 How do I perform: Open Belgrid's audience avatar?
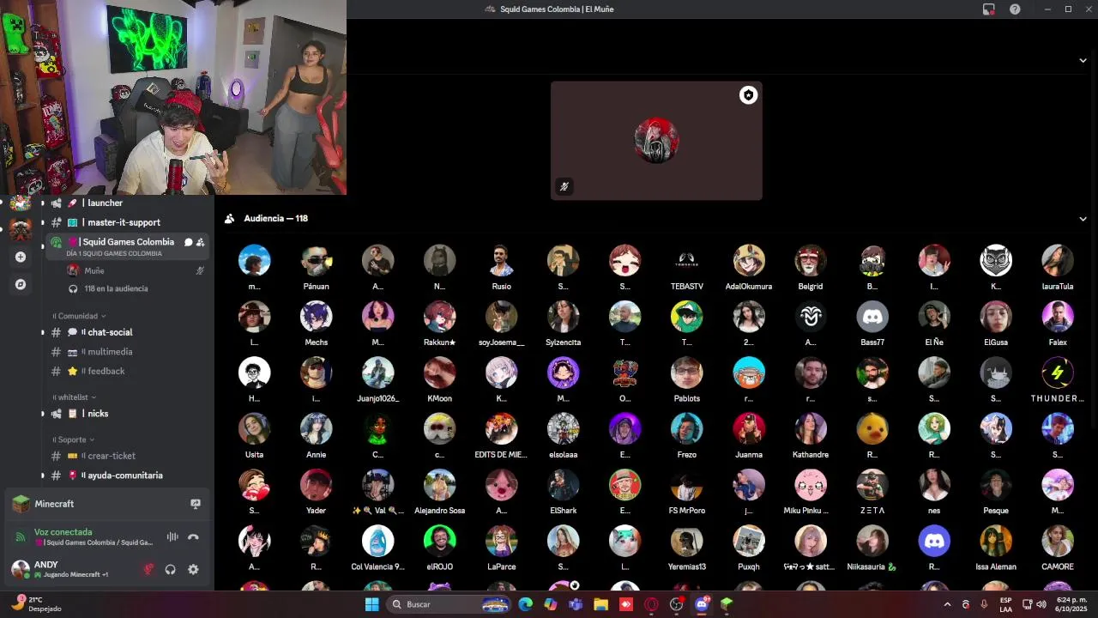point(811,260)
